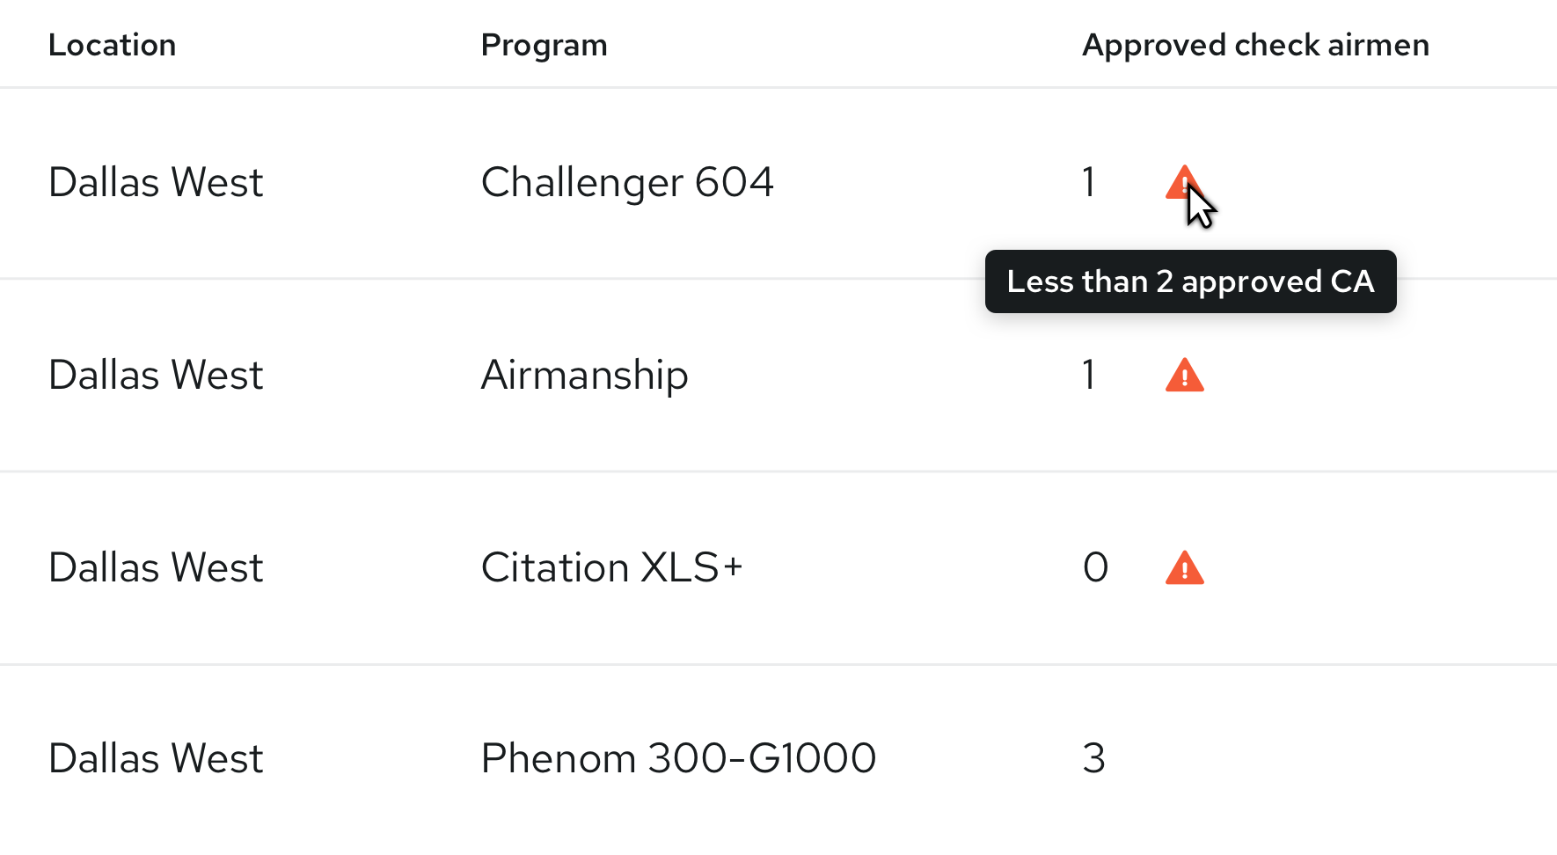The image size is (1557, 855).
Task: Click the Approved check airmen column header
Action: click(x=1255, y=45)
